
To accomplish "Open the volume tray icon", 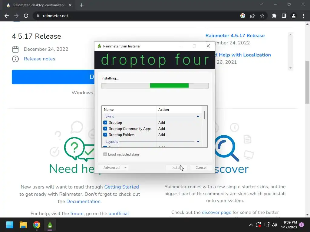I will 274,225.
